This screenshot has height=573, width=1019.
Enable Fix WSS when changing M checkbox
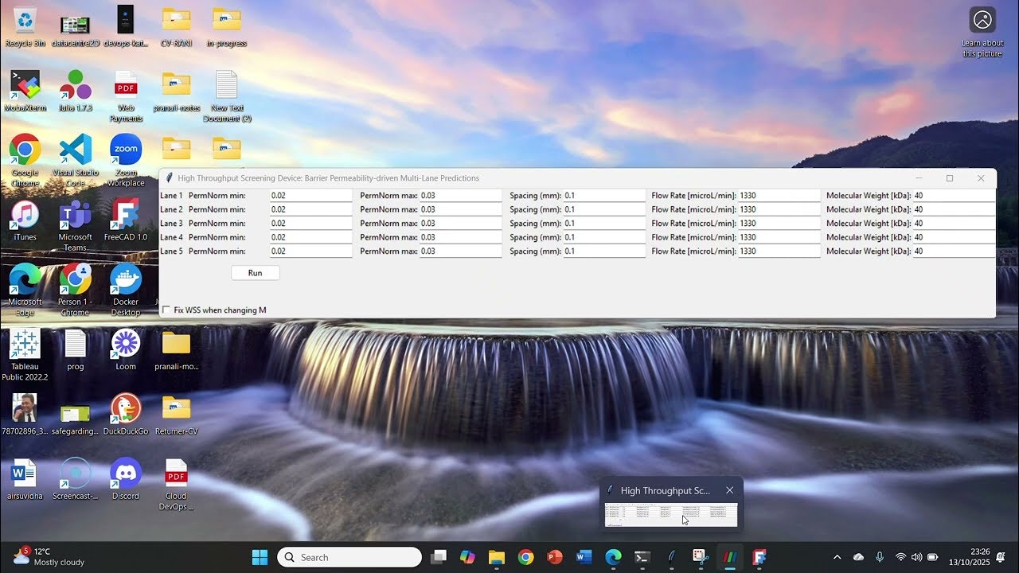click(x=166, y=310)
